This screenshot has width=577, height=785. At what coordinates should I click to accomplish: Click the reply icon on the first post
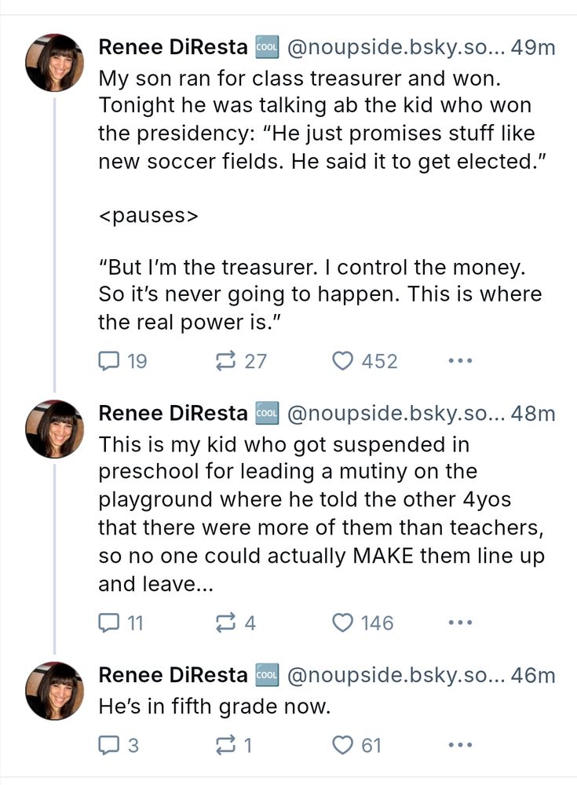[110, 360]
